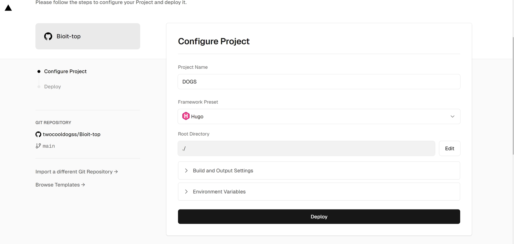
Task: Select the Configure Project step
Action: click(65, 71)
